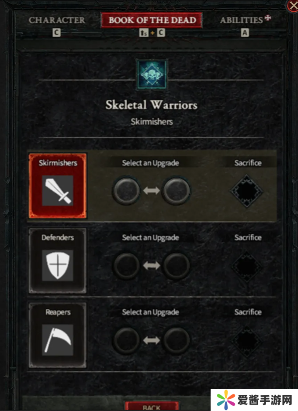Screen dimensions: 298x411
Task: Click the Skirmishers Sacrifice diamond slot
Action: pos(246,191)
